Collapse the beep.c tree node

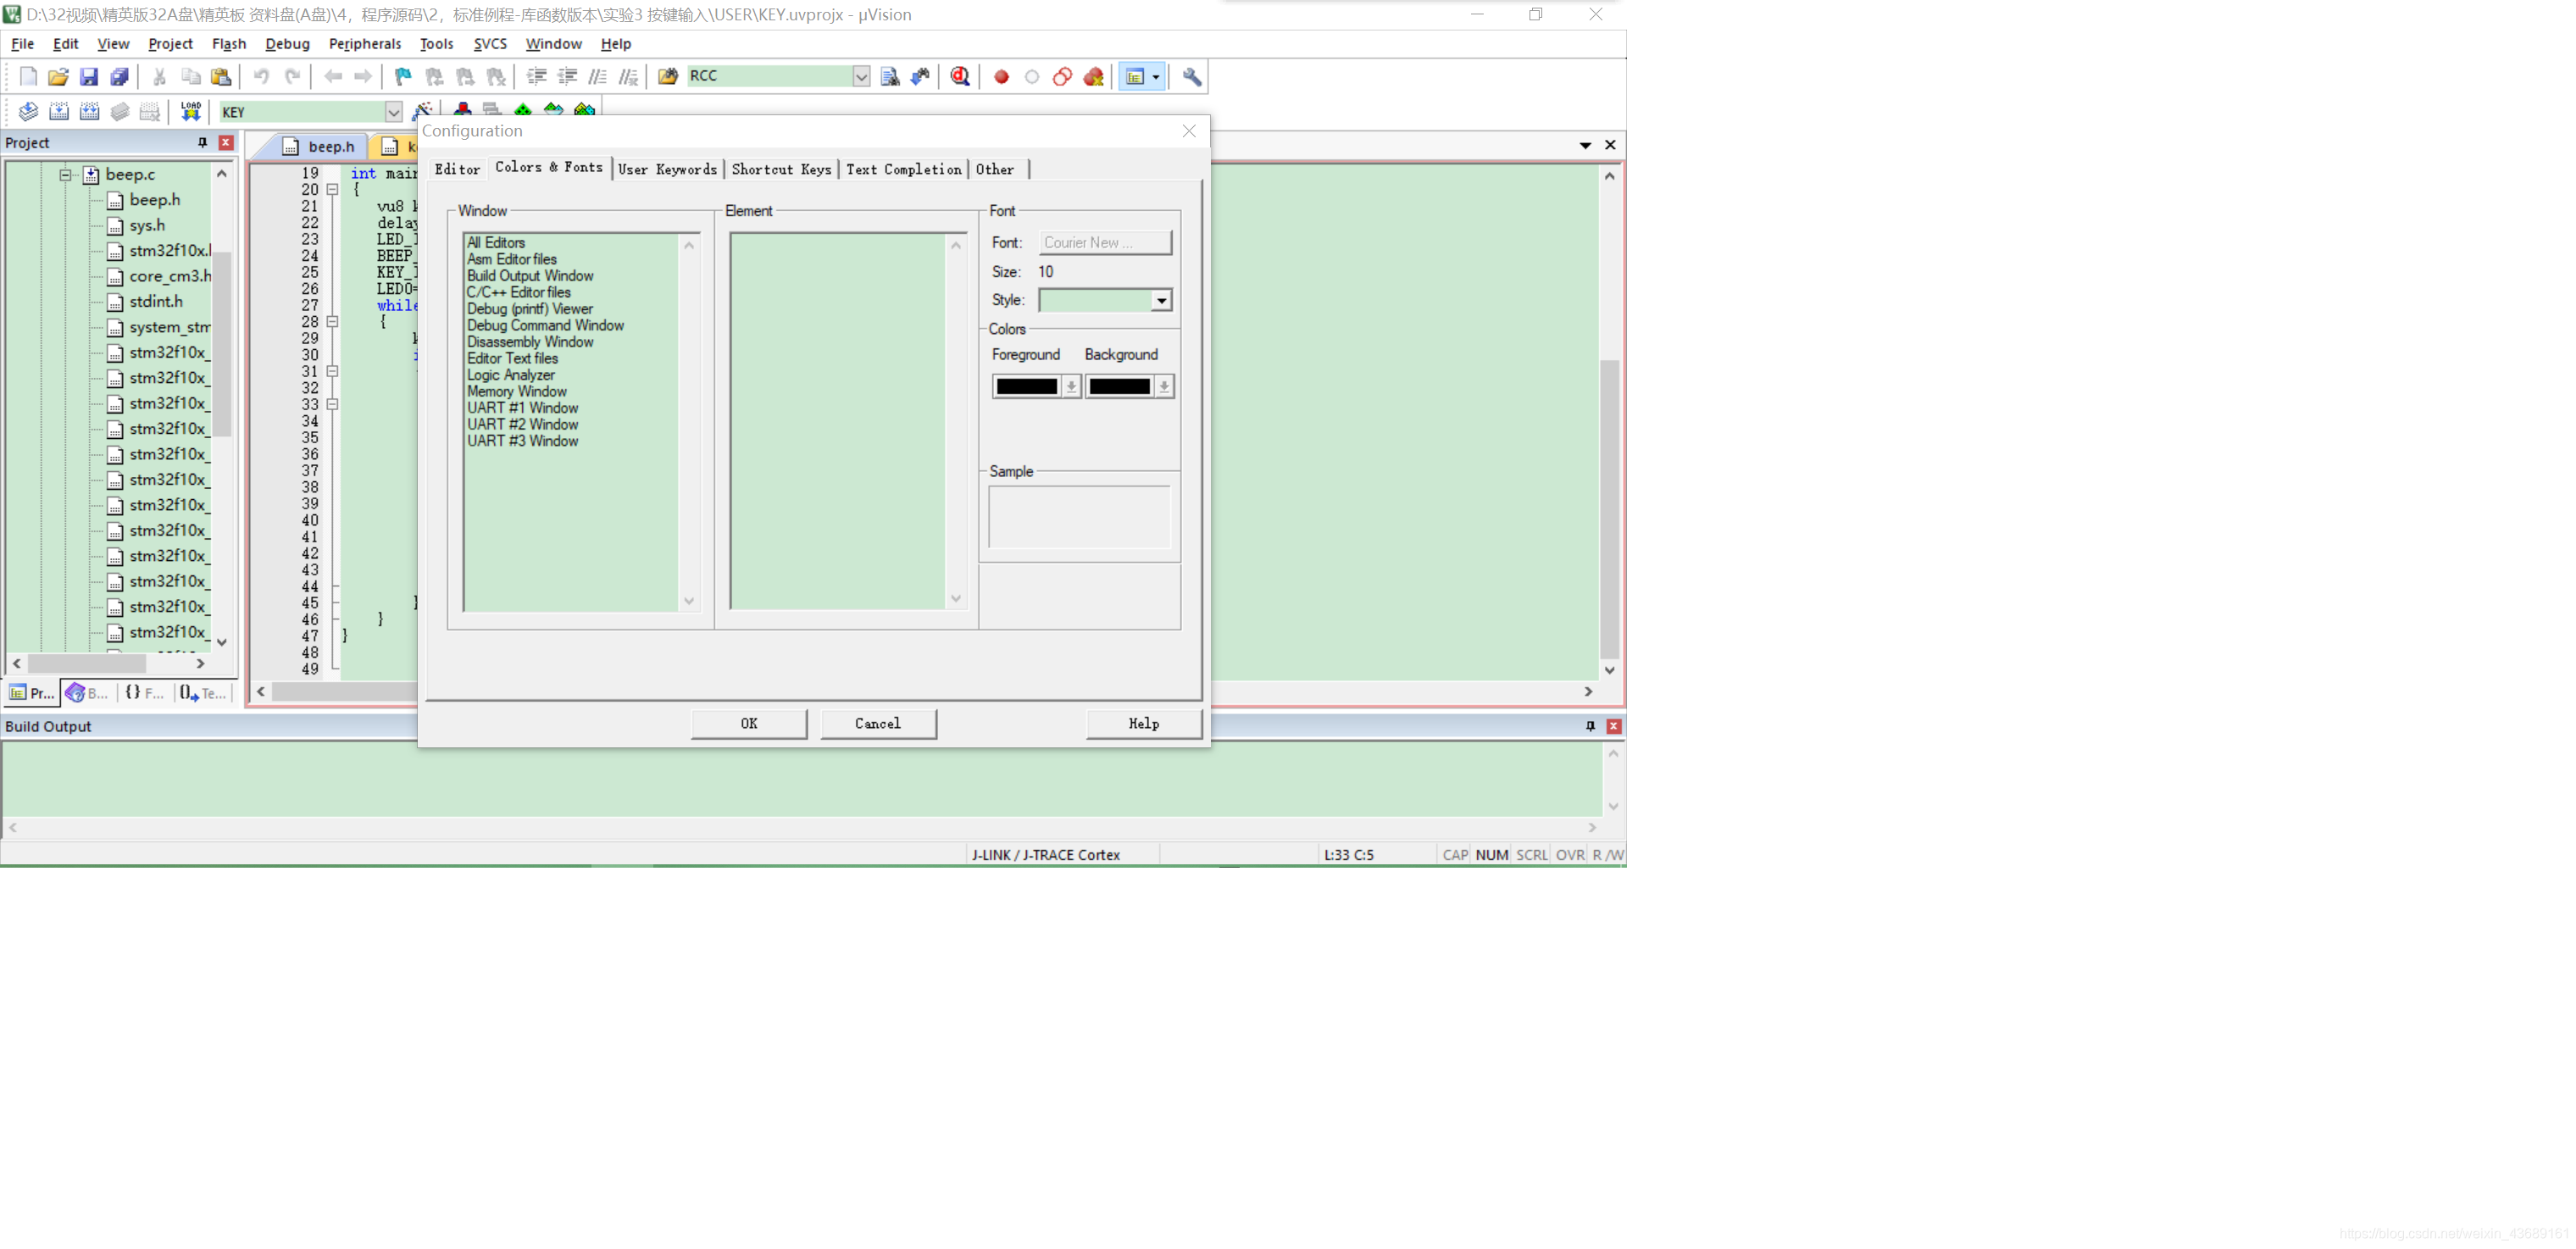(x=65, y=175)
